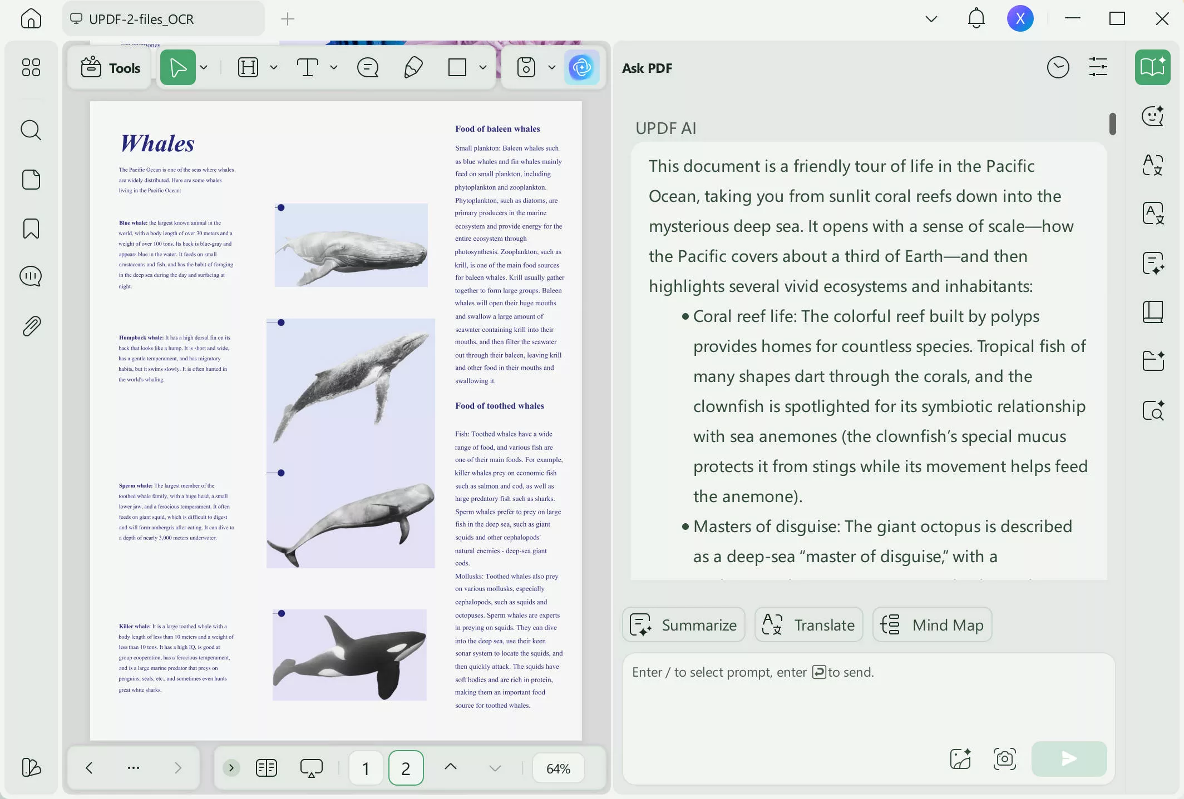Click the Mind Map button
1184x799 pixels.
(x=932, y=625)
